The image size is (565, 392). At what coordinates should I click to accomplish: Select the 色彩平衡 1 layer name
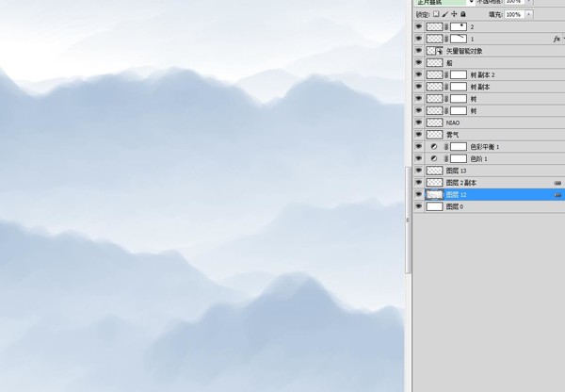click(x=485, y=147)
